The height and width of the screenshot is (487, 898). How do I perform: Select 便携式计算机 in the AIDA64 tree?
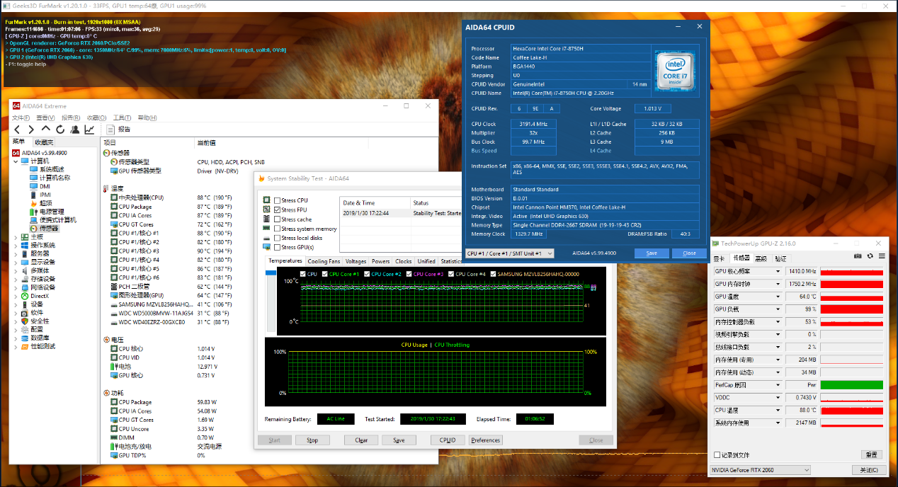click(57, 220)
